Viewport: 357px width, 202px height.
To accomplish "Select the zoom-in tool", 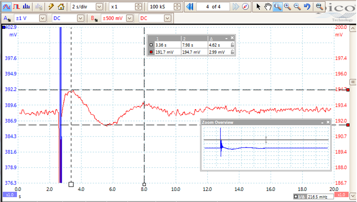I will click(x=287, y=6).
